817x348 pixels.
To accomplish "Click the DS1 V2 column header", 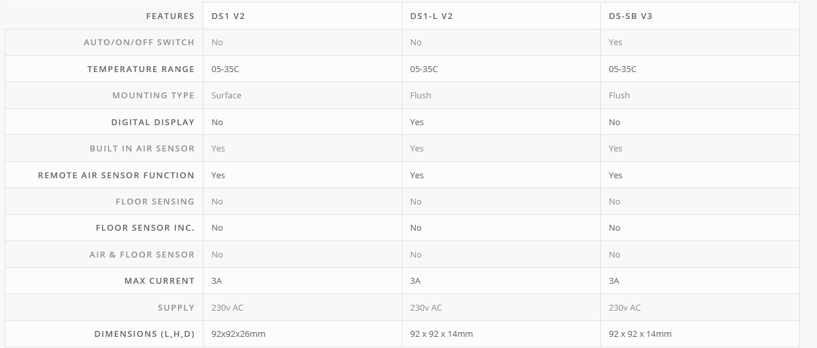I will [x=228, y=16].
